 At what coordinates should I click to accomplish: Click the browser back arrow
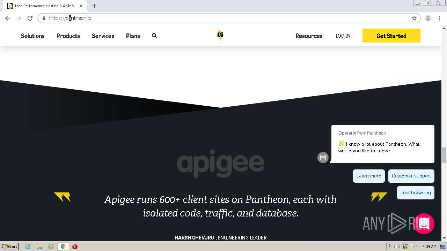click(8, 18)
